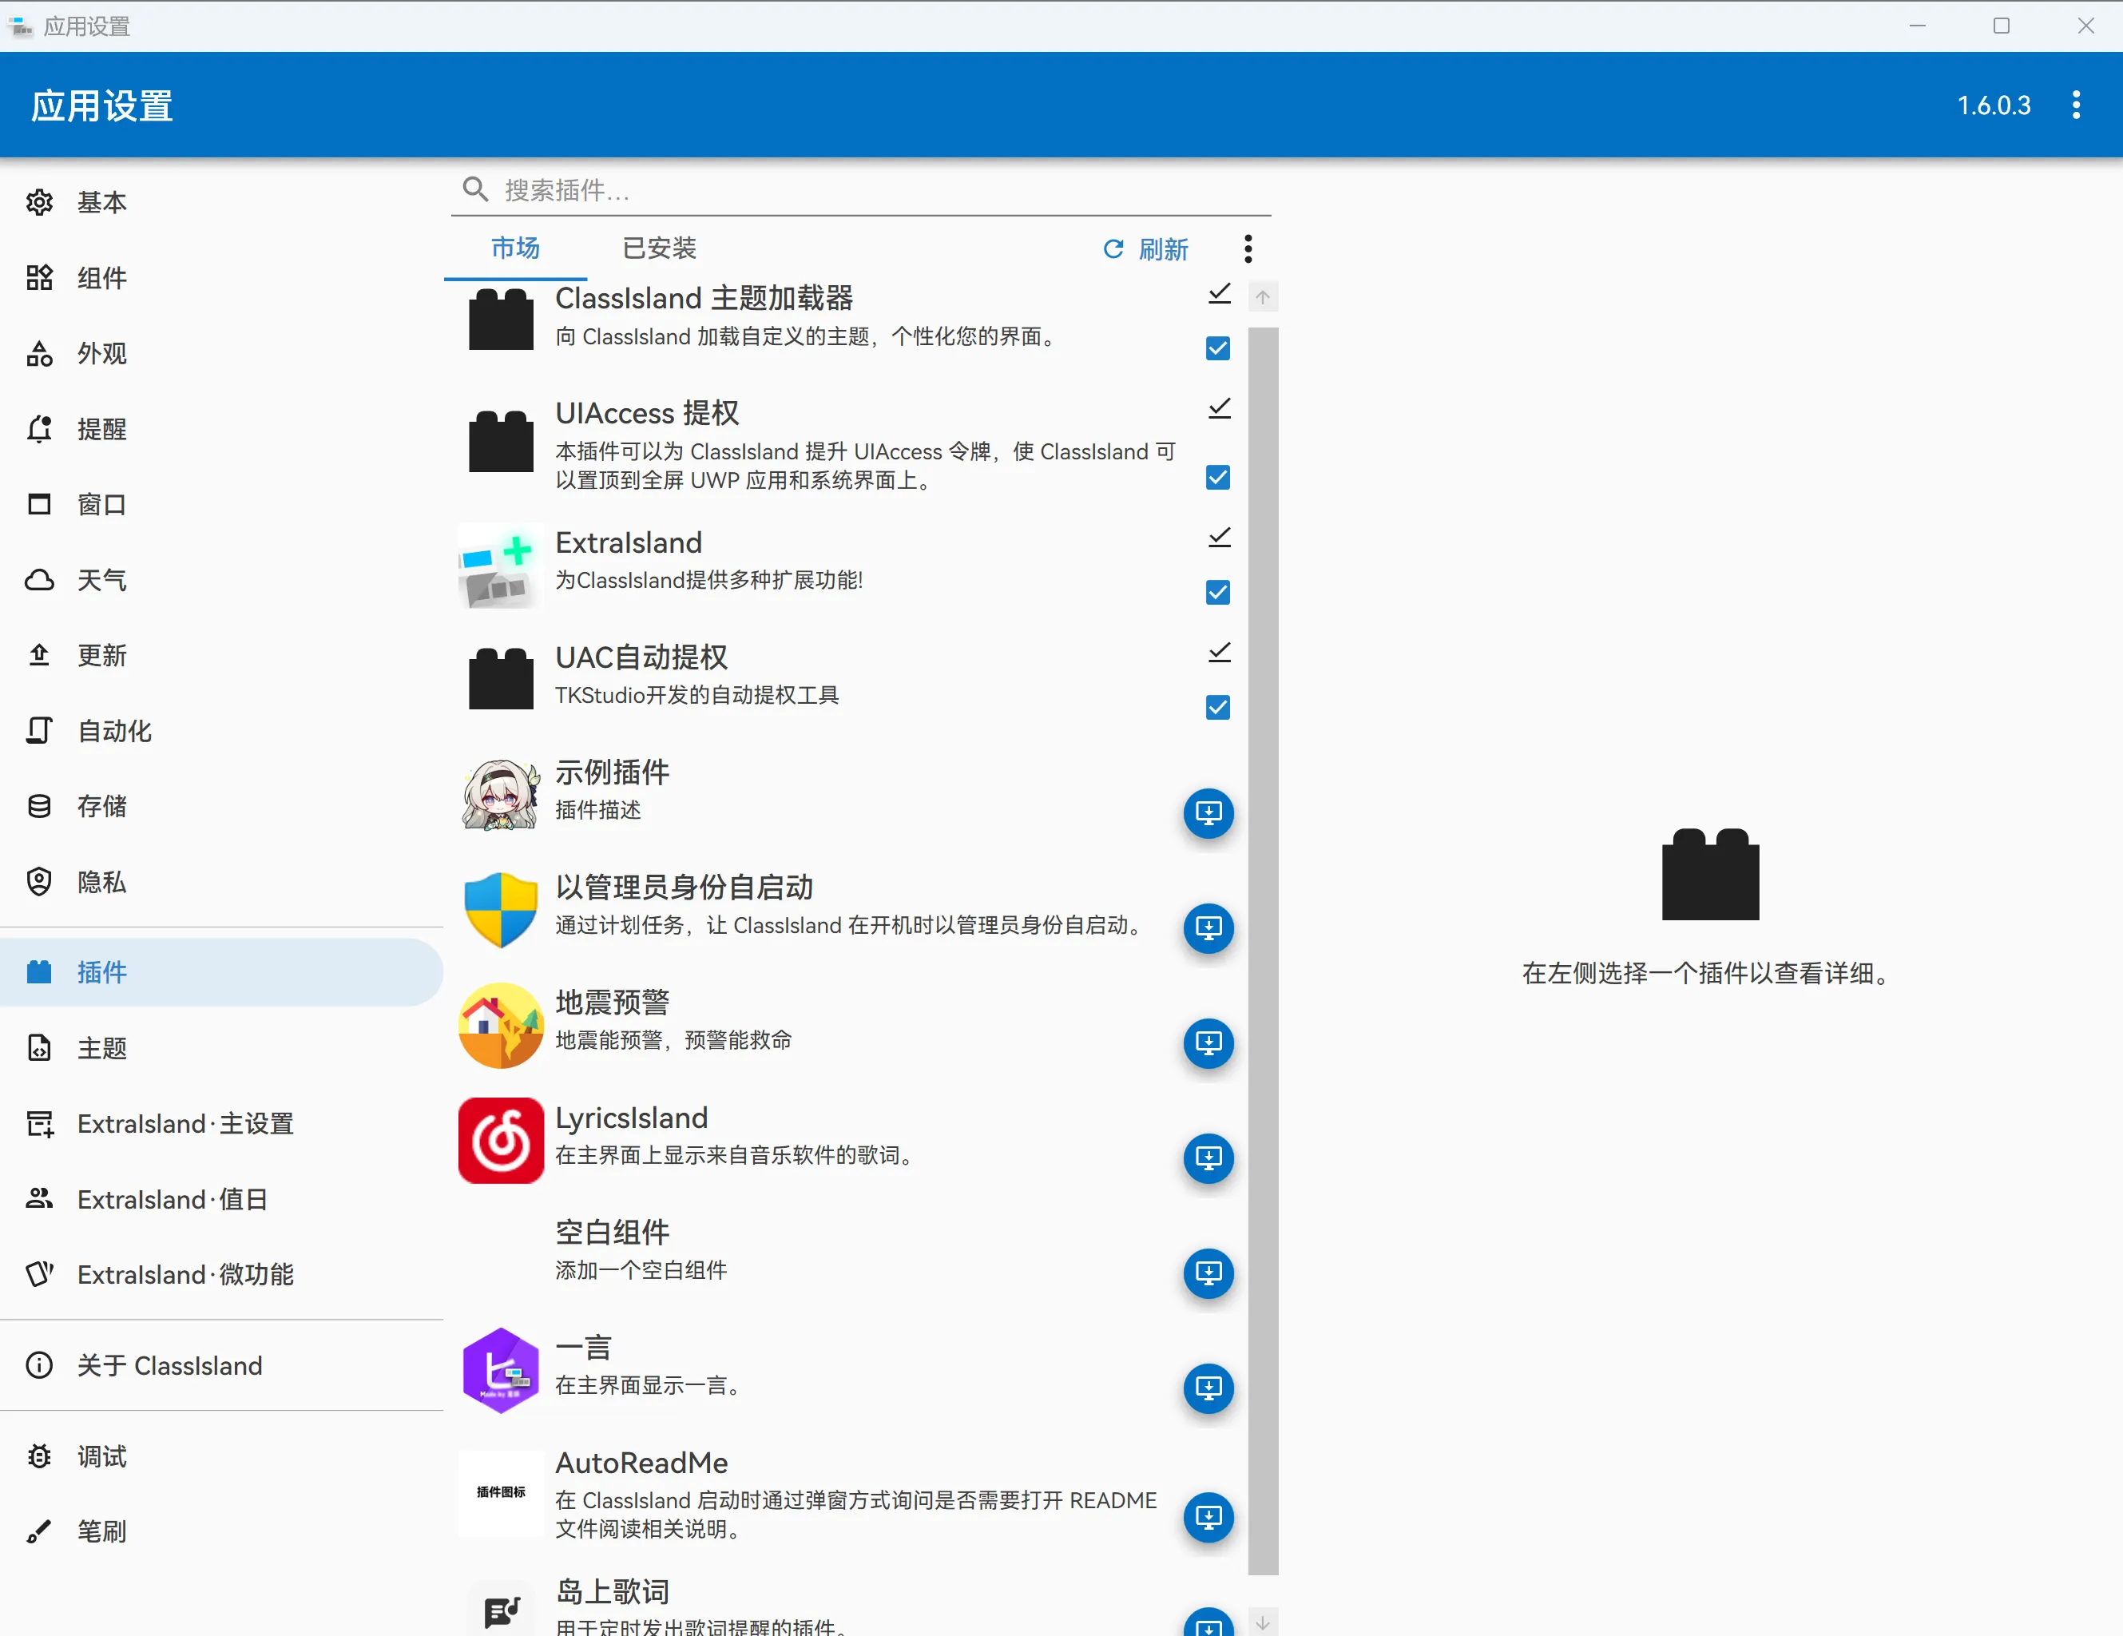The image size is (2123, 1636).
Task: Click the 笔刷 brush icon in sidebar
Action: point(39,1532)
